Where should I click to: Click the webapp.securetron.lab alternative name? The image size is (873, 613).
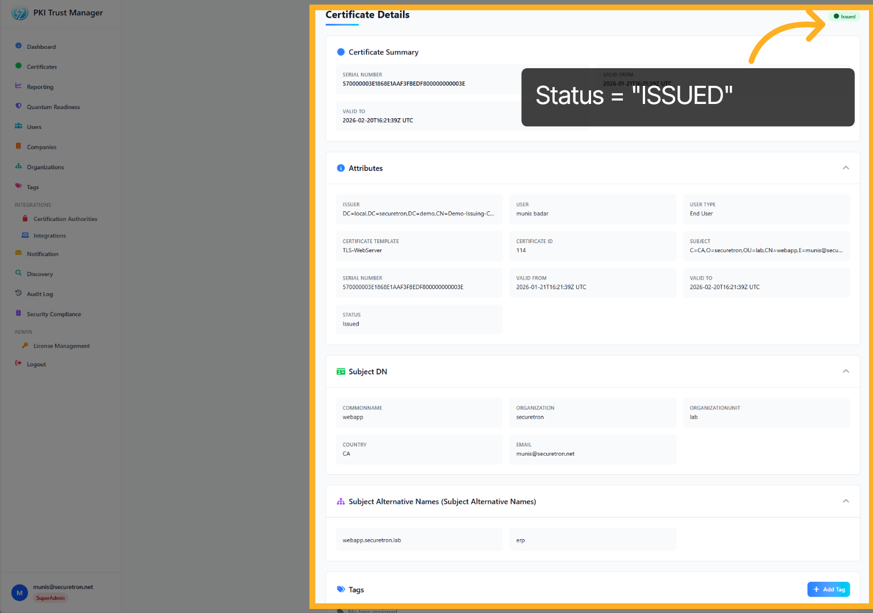click(x=372, y=540)
